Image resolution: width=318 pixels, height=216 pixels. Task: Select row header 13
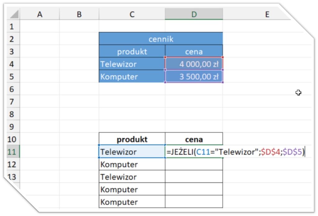click(x=12, y=177)
